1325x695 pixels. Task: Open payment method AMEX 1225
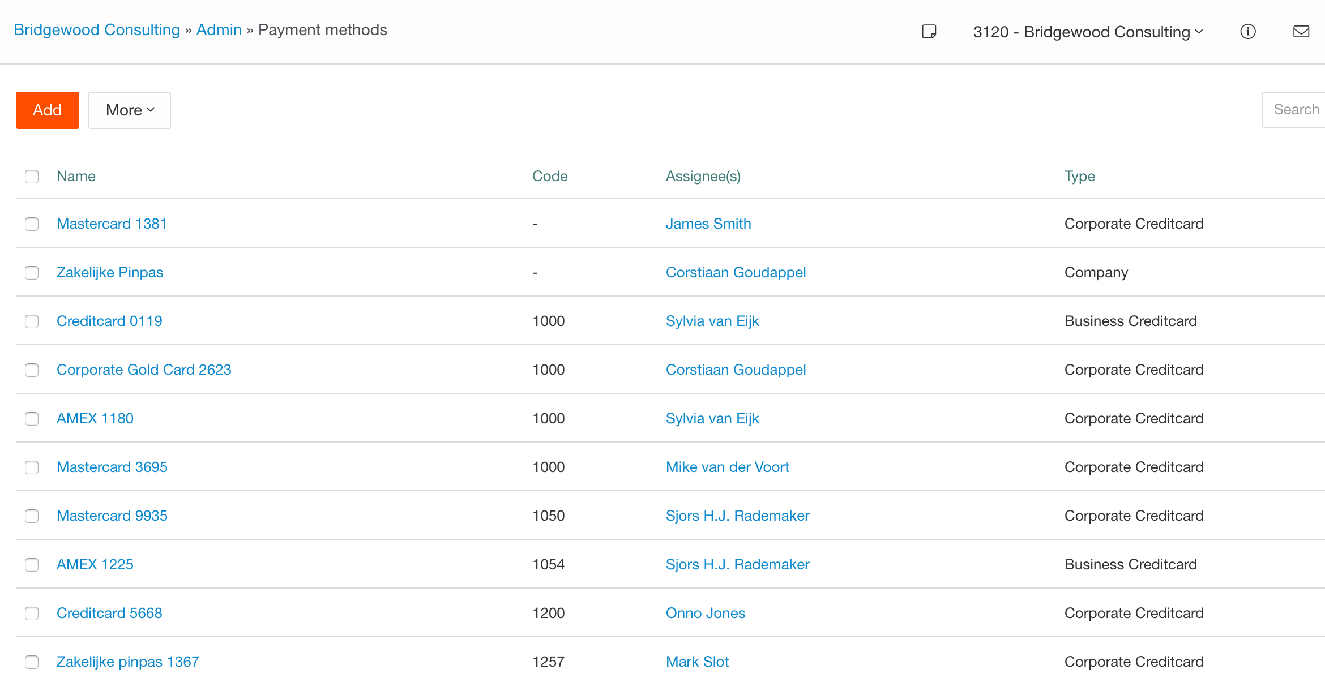95,564
